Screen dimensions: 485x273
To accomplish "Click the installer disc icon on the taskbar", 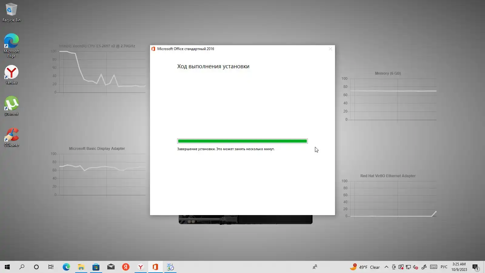I will point(170,267).
